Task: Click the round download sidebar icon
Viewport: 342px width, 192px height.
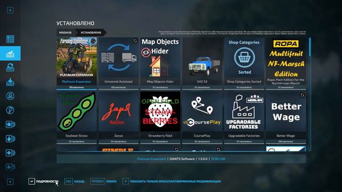Action: click(10, 96)
